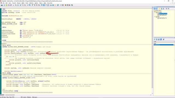175x98 pixels.
Task: Click the 'include BufOverFlow.Inc' line
Action: (12, 16)
